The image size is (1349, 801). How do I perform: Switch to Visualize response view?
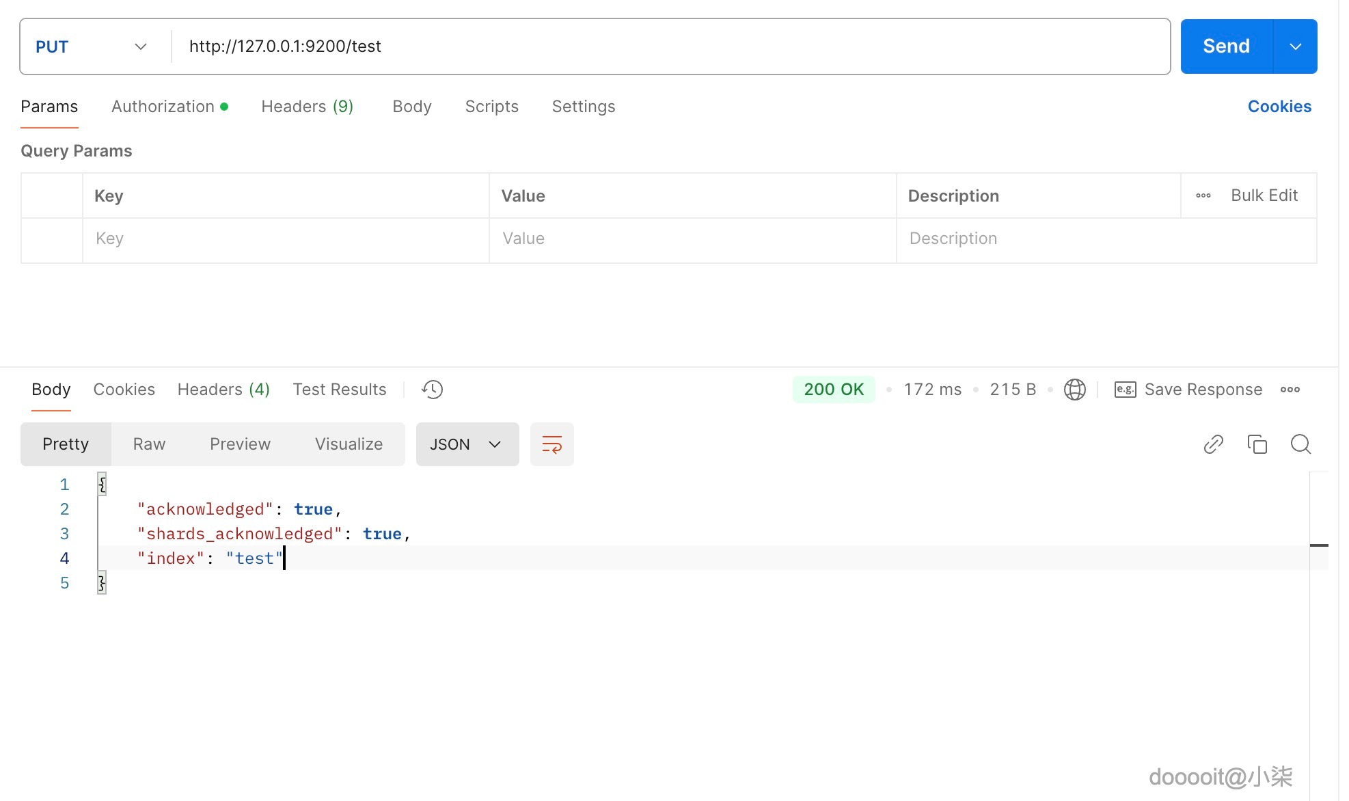pos(349,444)
